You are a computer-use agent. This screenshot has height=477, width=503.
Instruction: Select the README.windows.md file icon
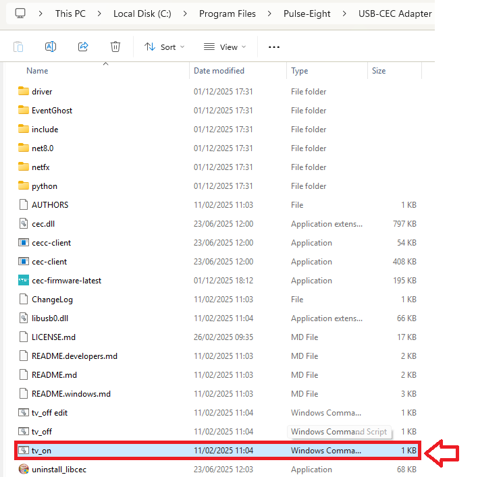24,393
